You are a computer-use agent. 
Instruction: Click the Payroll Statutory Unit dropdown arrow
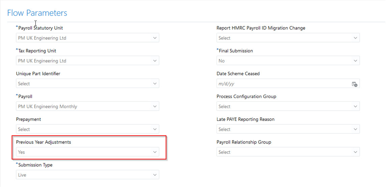[x=155, y=38]
